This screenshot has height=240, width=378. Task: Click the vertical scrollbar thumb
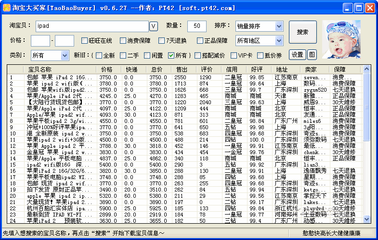coord(366,107)
